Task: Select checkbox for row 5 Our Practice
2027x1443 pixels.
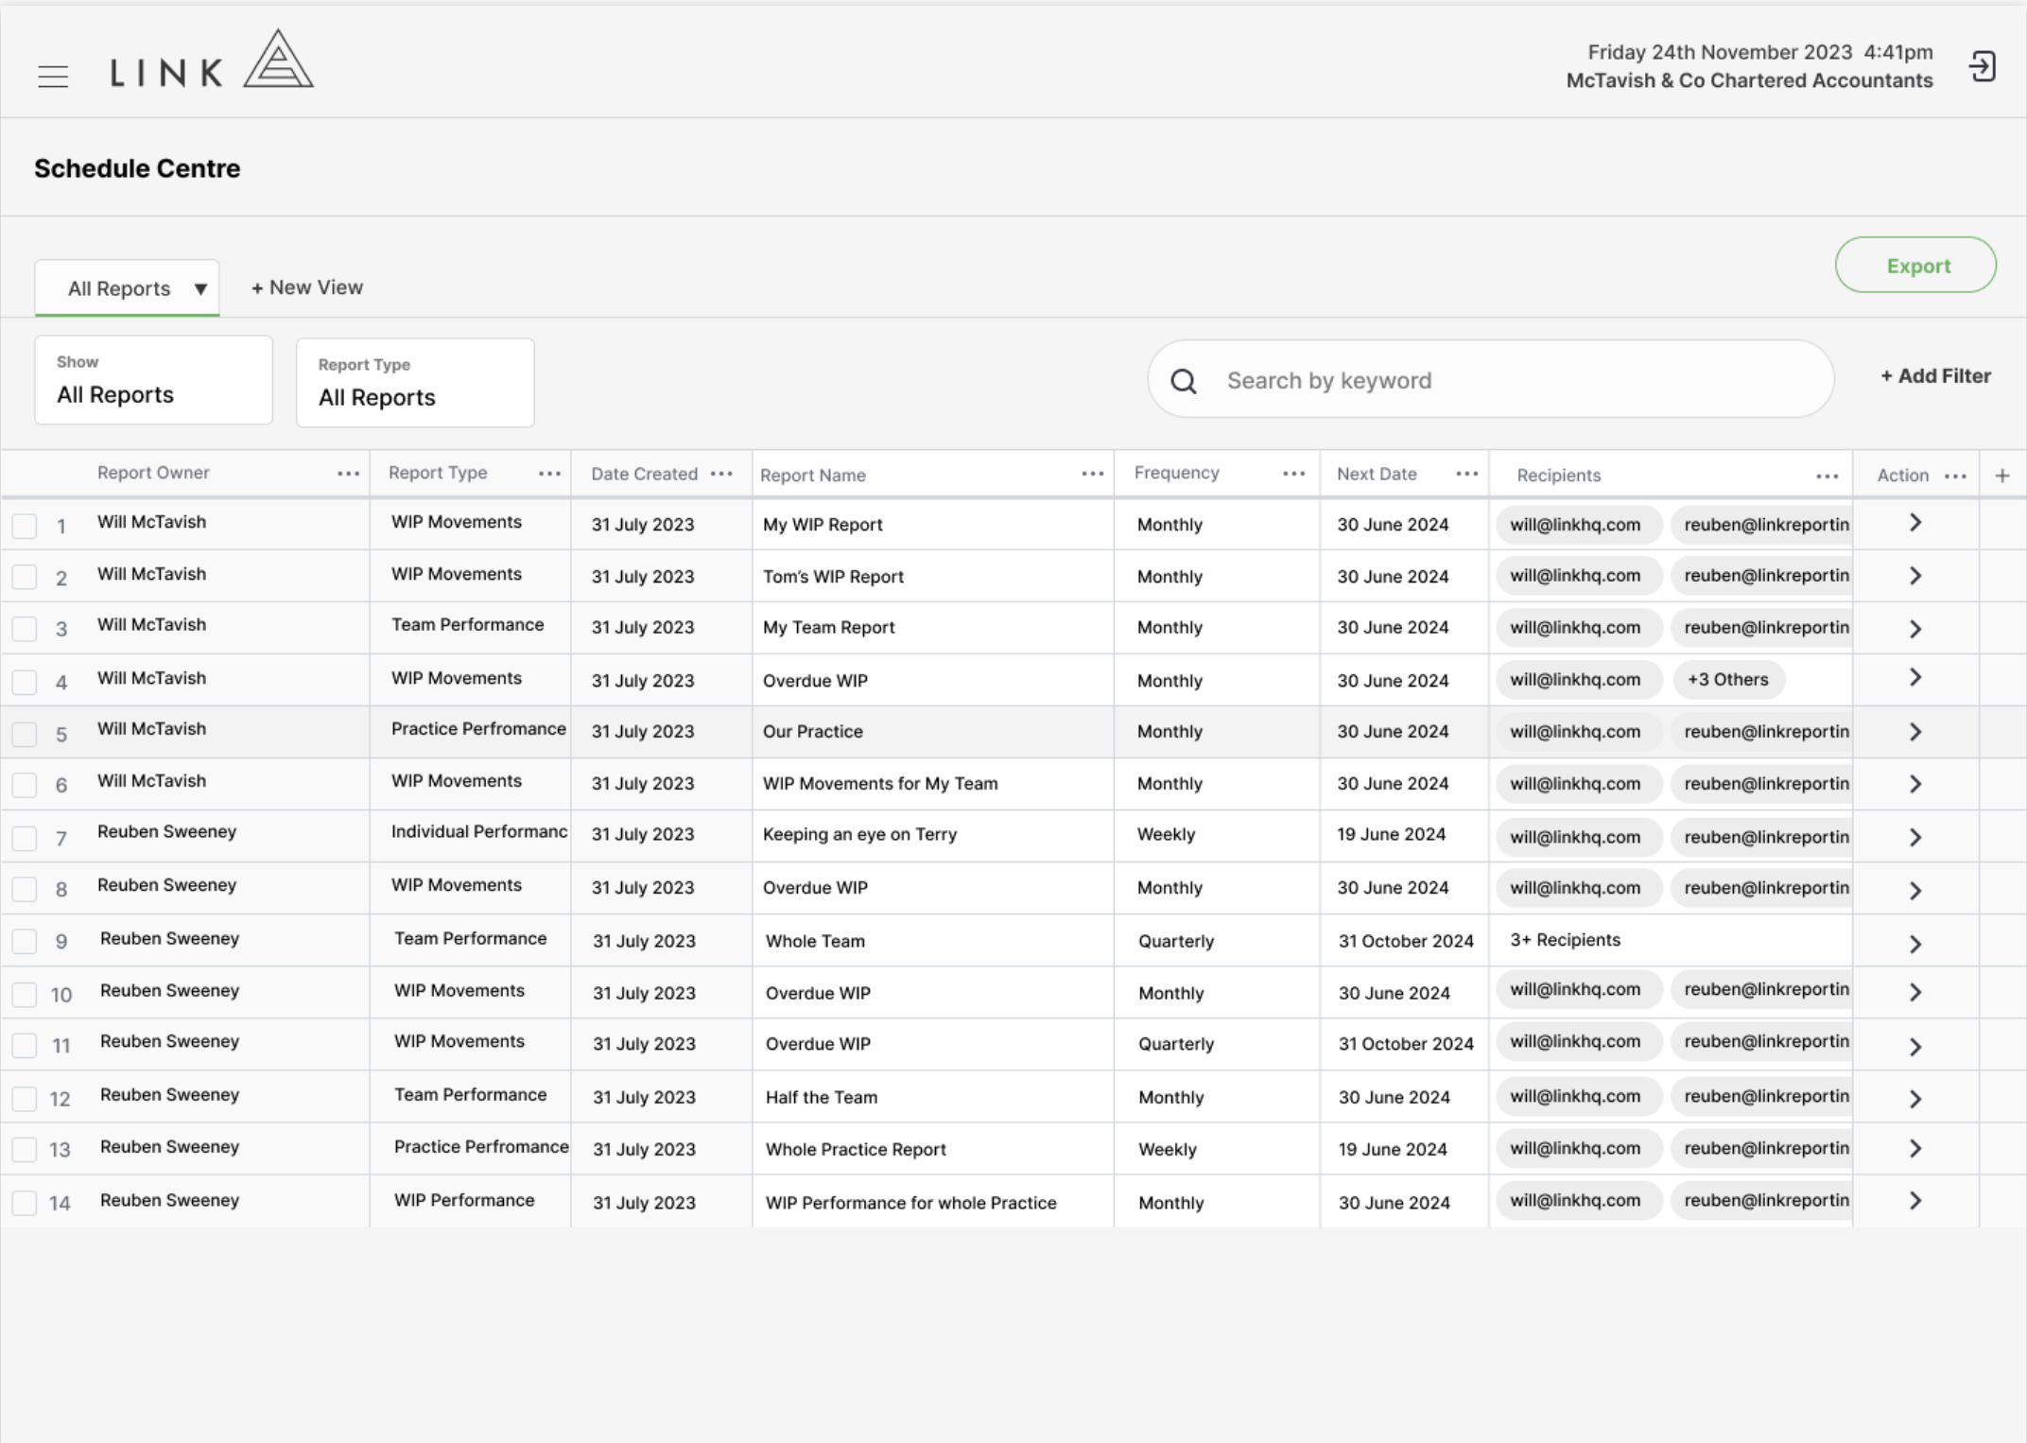Action: (25, 734)
